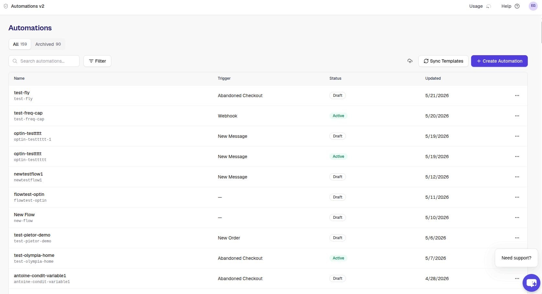542x294 pixels.
Task: Open the test-pietor-demo automation
Action: point(32,235)
